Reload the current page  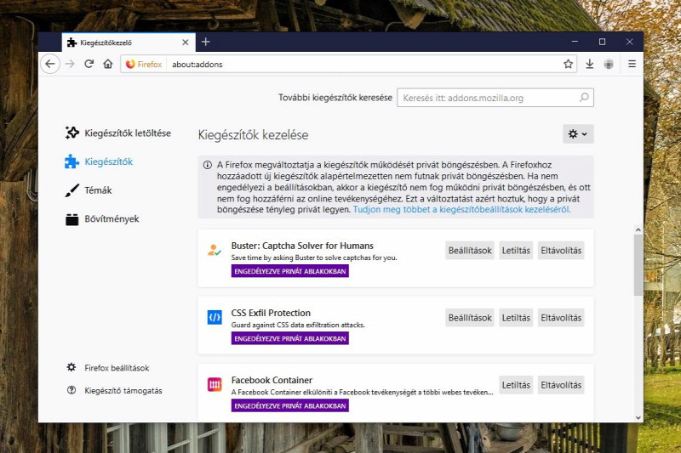click(89, 64)
